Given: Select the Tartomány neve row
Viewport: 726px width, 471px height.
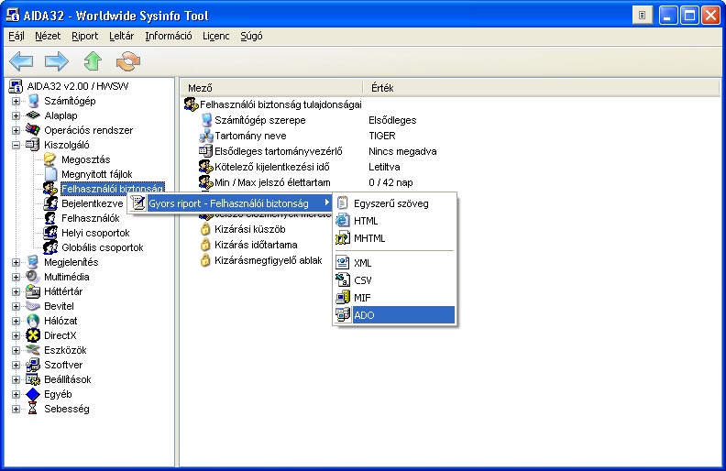Looking at the screenshot, I should point(250,136).
